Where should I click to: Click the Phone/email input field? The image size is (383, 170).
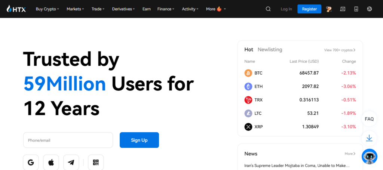click(68, 140)
